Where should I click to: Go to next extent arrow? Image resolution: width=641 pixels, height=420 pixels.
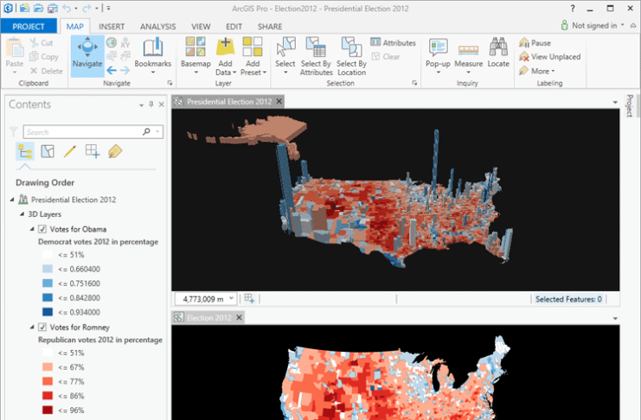click(x=125, y=70)
